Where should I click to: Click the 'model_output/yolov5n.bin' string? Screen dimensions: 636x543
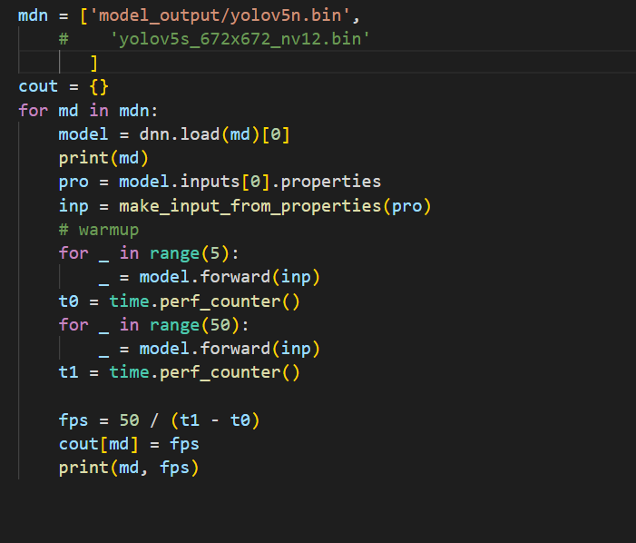coord(220,15)
